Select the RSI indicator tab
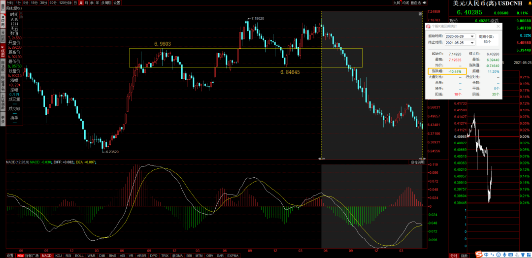The width and height of the screenshot is (532, 258). (68, 256)
